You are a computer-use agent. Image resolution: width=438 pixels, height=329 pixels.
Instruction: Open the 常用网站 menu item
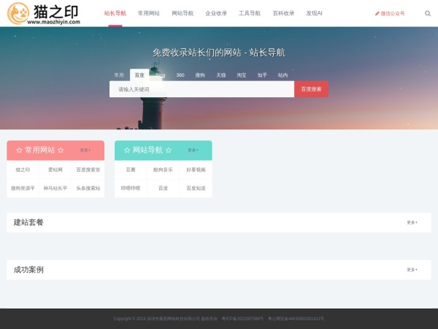(x=149, y=13)
